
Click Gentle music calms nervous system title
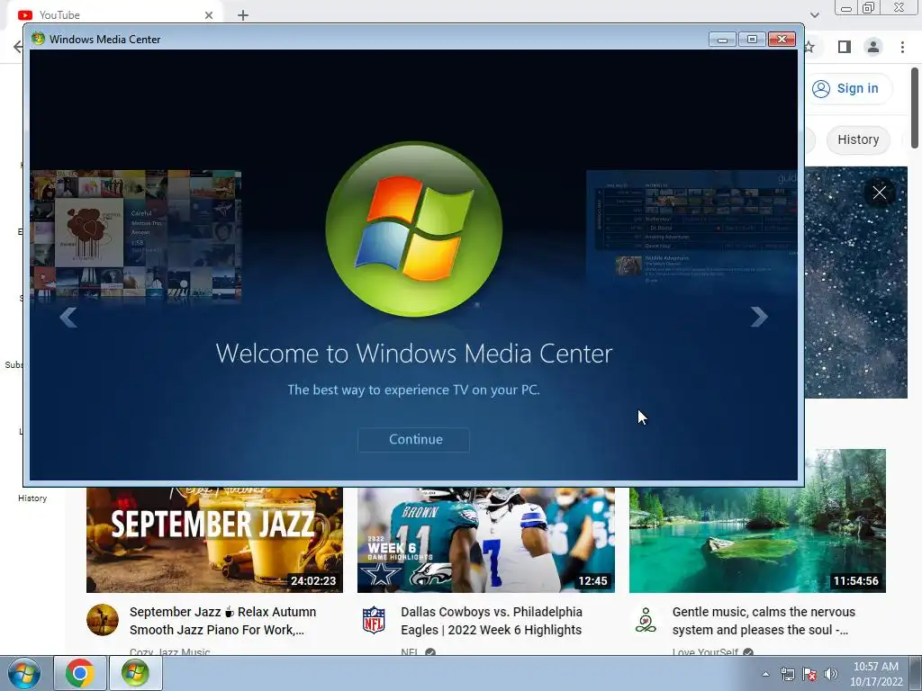click(764, 621)
